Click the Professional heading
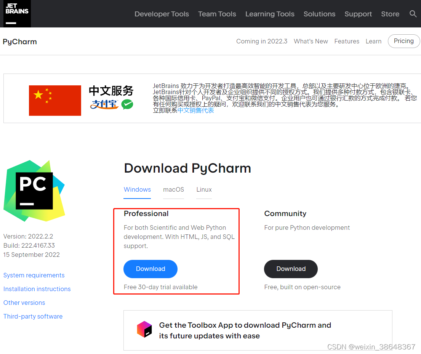421x354 pixels. point(146,213)
